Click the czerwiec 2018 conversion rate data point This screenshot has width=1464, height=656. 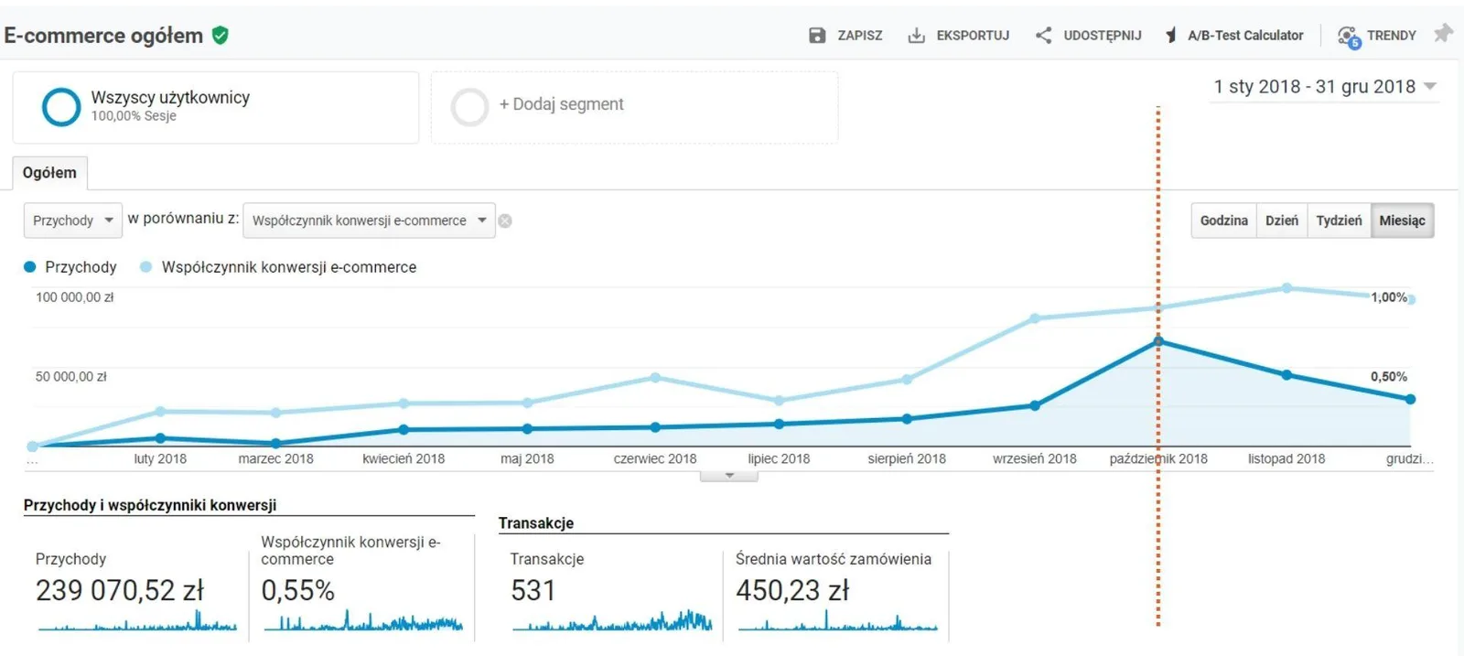click(x=655, y=378)
